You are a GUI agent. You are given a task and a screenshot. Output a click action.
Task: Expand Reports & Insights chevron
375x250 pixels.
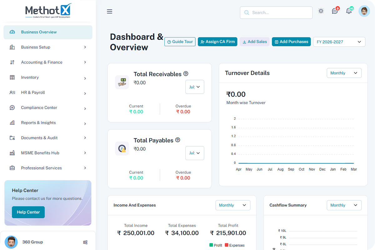(x=85, y=124)
